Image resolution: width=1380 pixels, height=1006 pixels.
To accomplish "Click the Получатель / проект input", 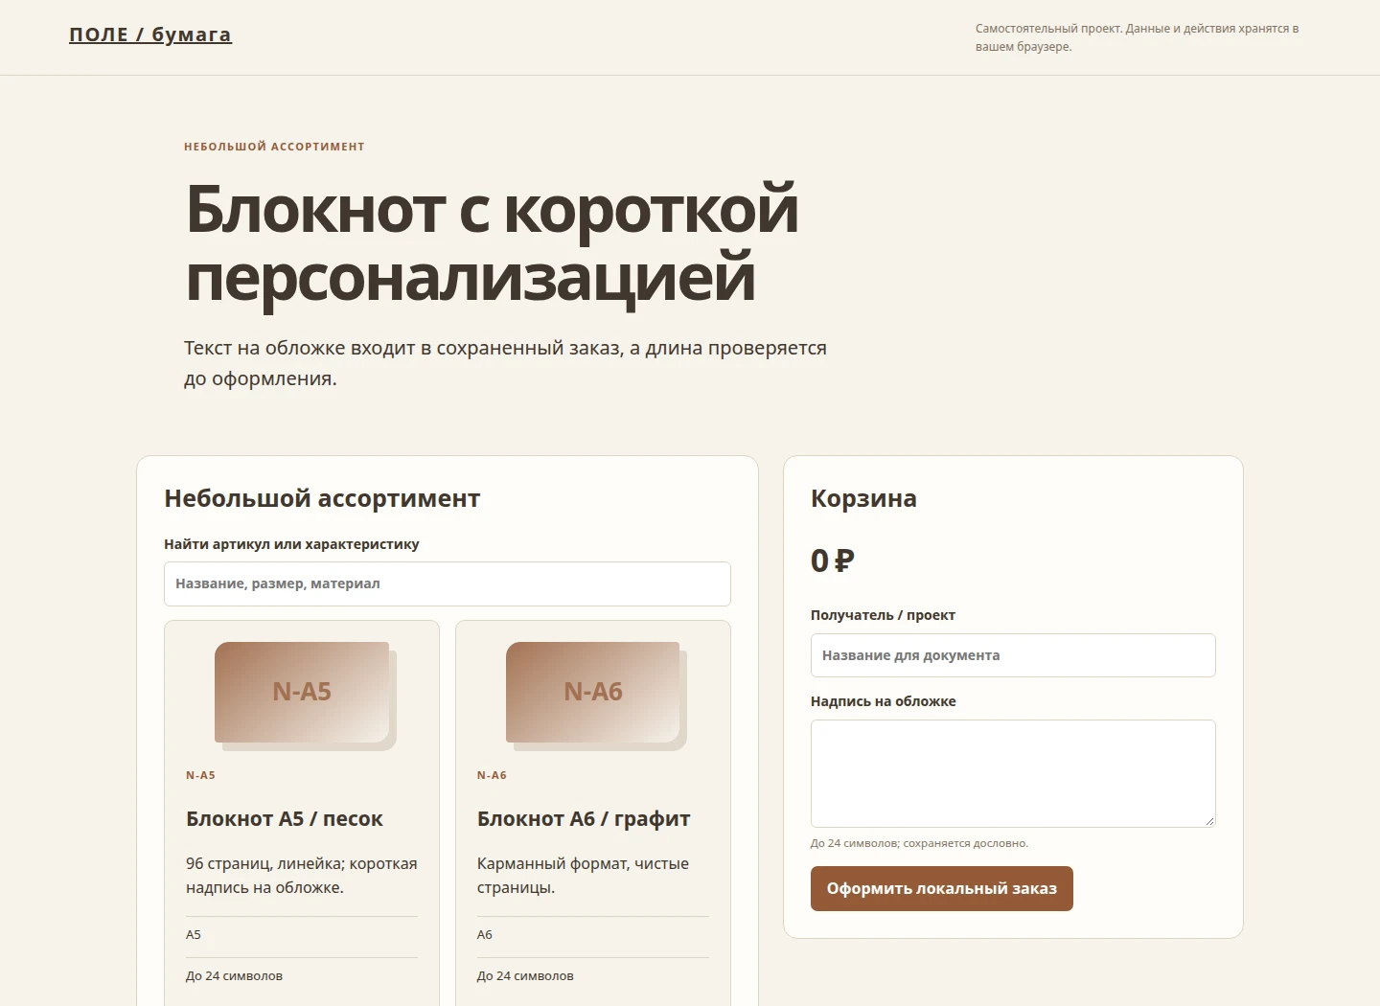I will point(1013,655).
